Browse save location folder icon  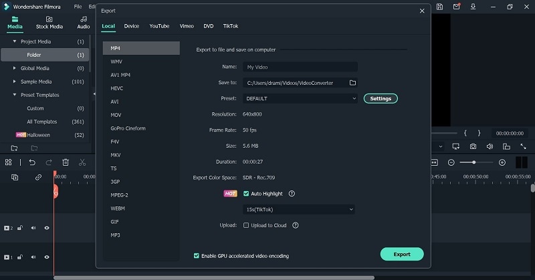click(352, 83)
